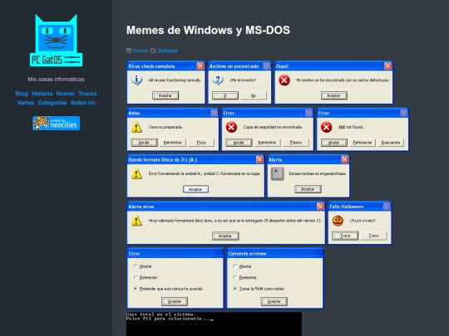Click the Bancarrota button
This screenshot has height=336, width=449.
tap(391, 143)
